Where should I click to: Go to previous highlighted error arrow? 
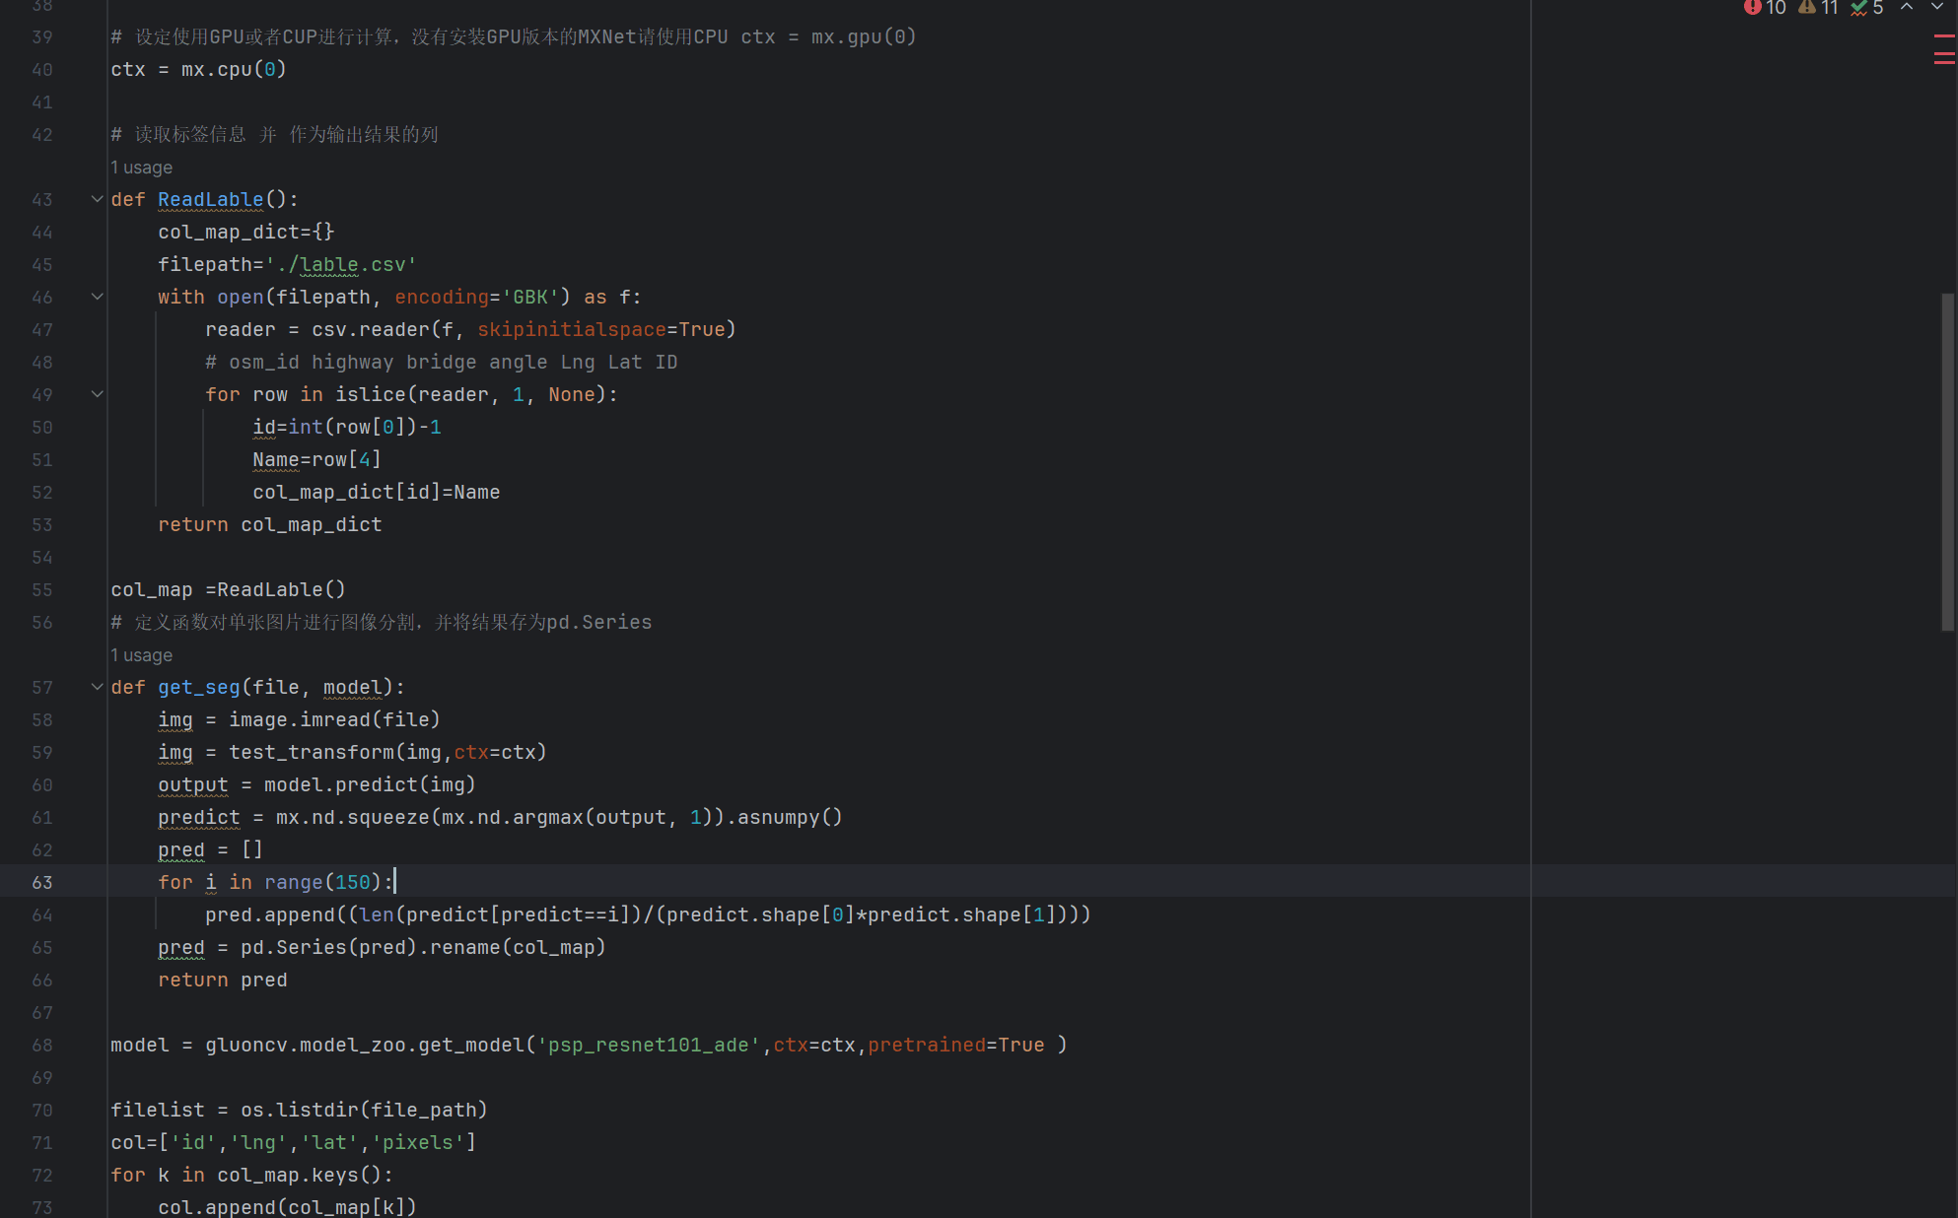coord(1907,8)
